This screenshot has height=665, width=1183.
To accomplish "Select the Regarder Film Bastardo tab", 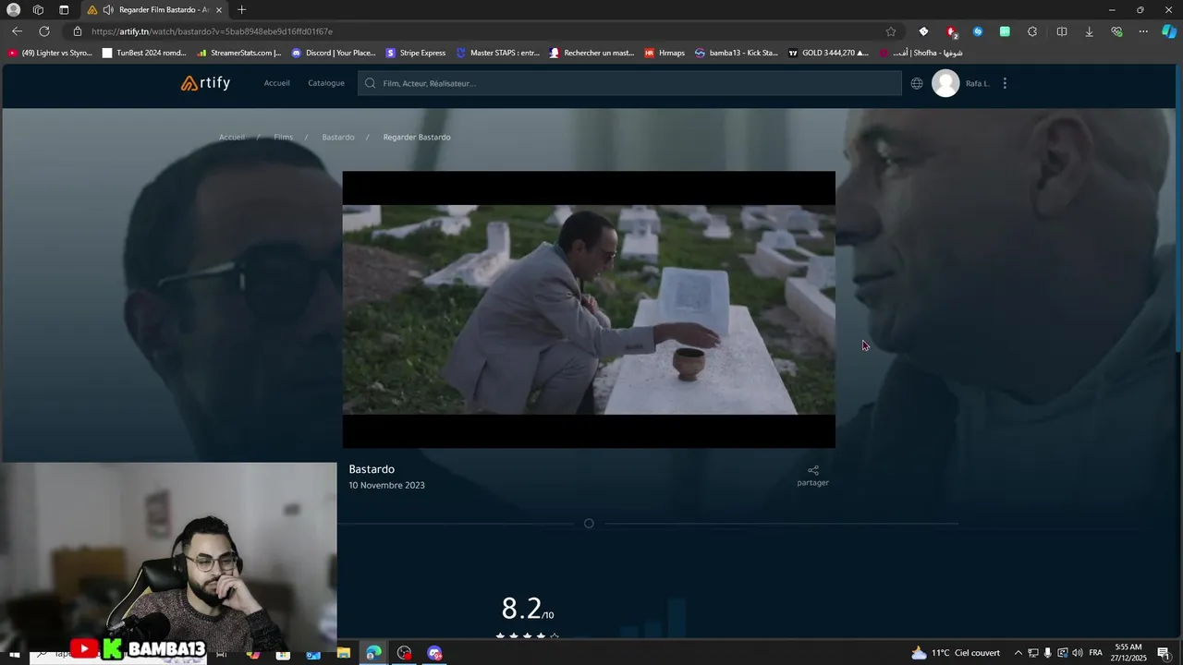I will point(155,9).
